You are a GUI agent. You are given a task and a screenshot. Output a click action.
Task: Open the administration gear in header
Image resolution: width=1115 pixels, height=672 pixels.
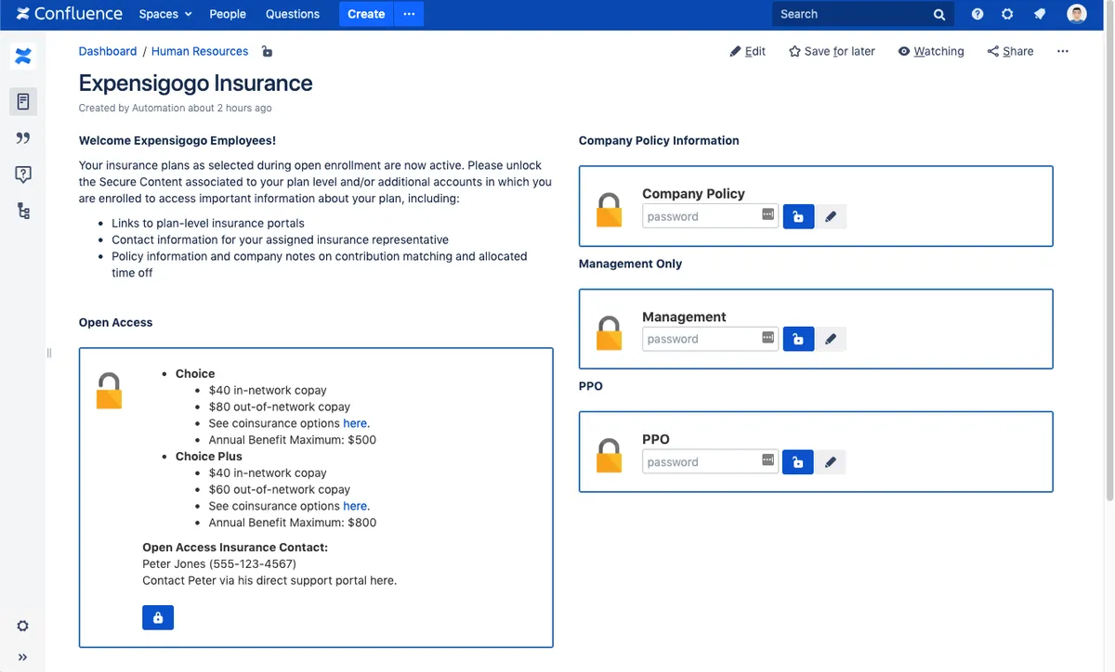(x=1008, y=14)
